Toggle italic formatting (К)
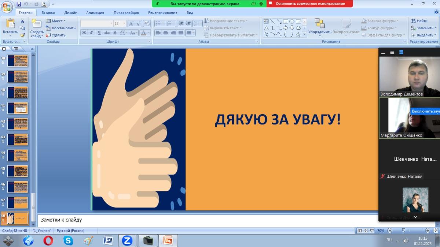 click(x=92, y=33)
